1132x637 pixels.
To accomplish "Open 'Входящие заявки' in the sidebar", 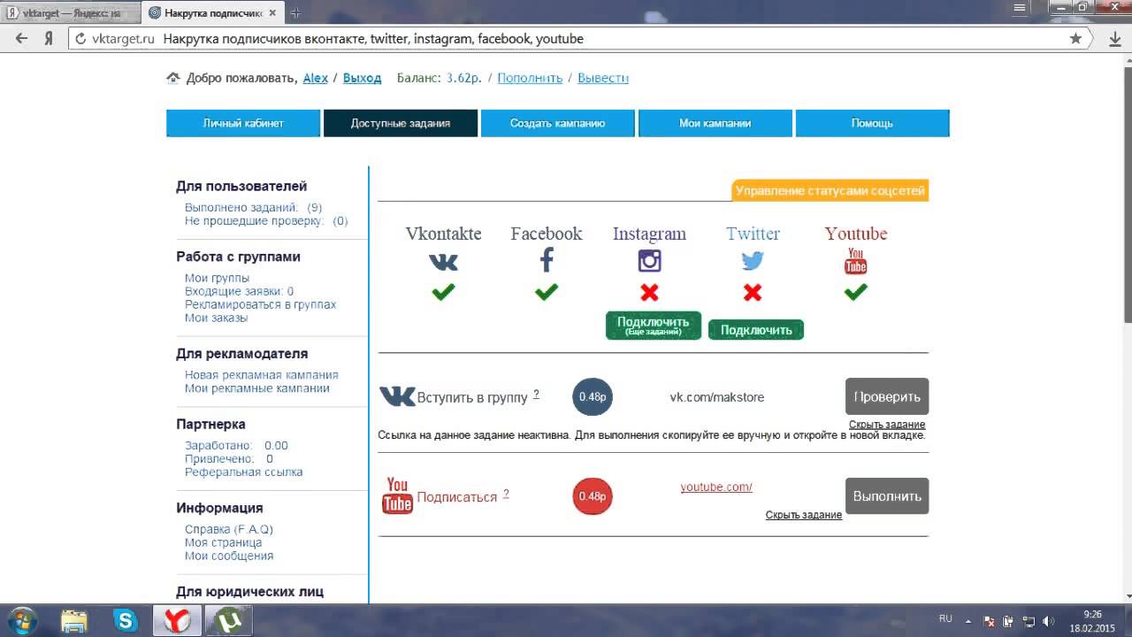I will coord(239,291).
